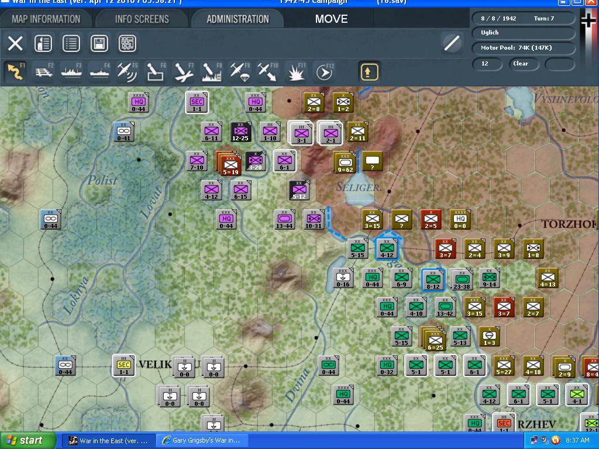Select the F11 explosion attack icon
The height and width of the screenshot is (449, 599).
[296, 72]
